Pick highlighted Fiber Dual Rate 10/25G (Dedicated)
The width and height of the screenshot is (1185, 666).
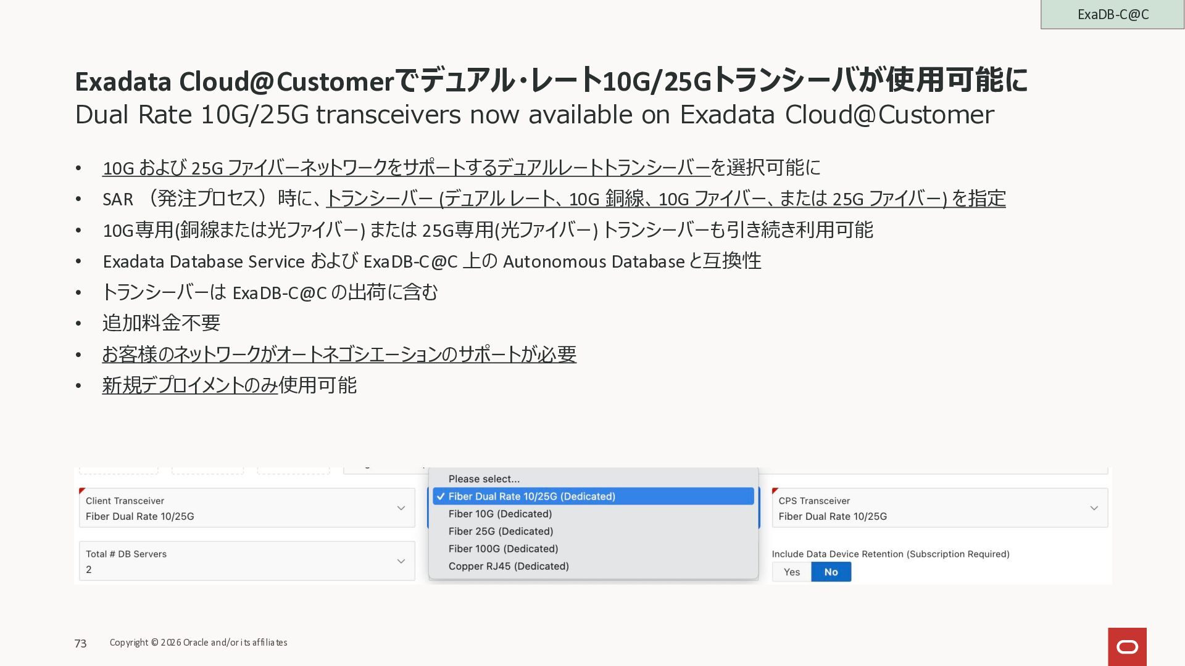(531, 496)
